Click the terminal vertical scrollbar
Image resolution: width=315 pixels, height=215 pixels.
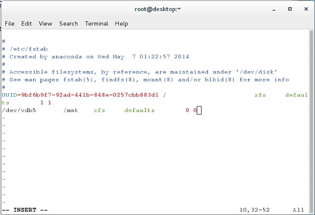(311, 121)
